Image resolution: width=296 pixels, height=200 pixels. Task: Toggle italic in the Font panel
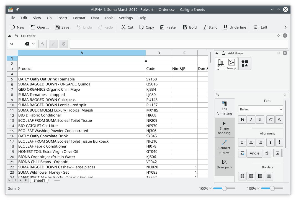(251, 120)
